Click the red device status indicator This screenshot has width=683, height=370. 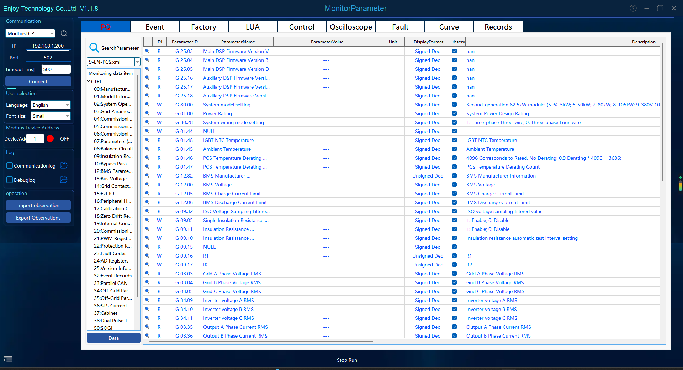pos(50,139)
